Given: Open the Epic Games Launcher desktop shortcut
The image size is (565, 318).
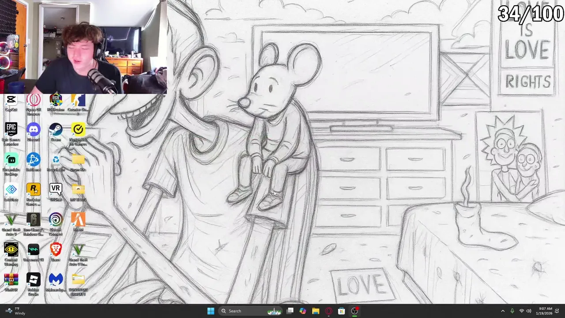Looking at the screenshot, I should coord(11,134).
